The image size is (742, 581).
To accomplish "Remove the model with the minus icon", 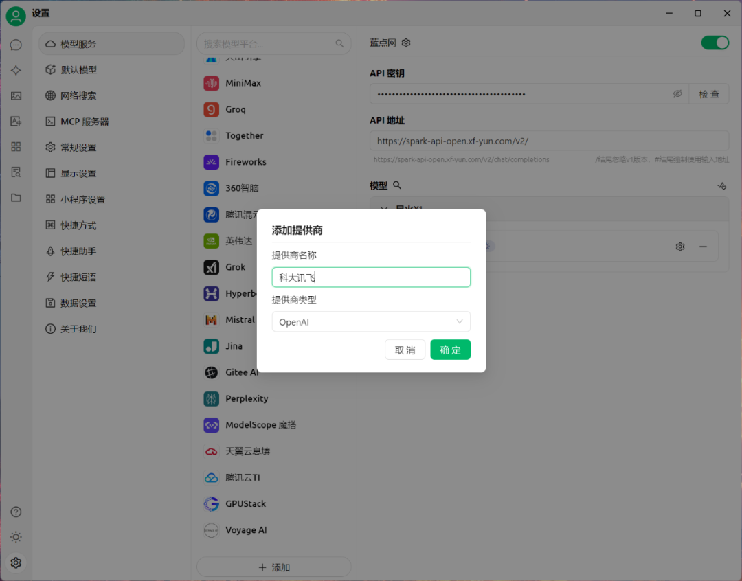I will (x=704, y=247).
